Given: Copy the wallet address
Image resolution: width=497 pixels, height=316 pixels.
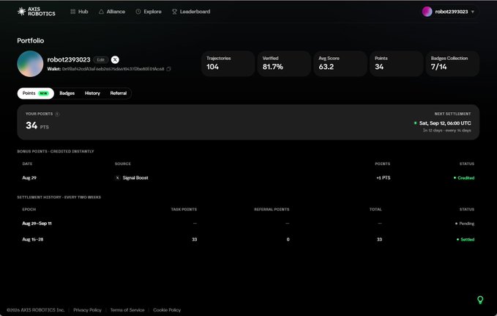Looking at the screenshot, I should tap(168, 69).
